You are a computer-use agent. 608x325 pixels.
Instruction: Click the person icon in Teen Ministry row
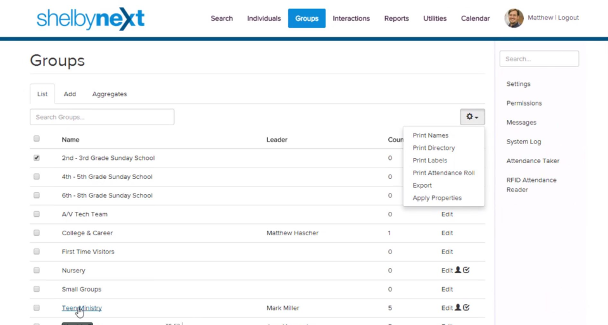[458, 308]
